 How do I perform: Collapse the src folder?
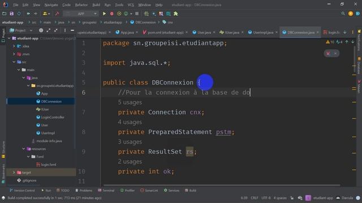click(x=14, y=62)
